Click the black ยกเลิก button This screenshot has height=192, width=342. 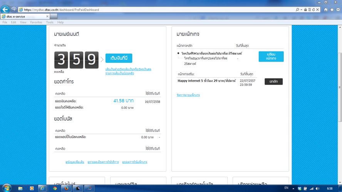273,82
